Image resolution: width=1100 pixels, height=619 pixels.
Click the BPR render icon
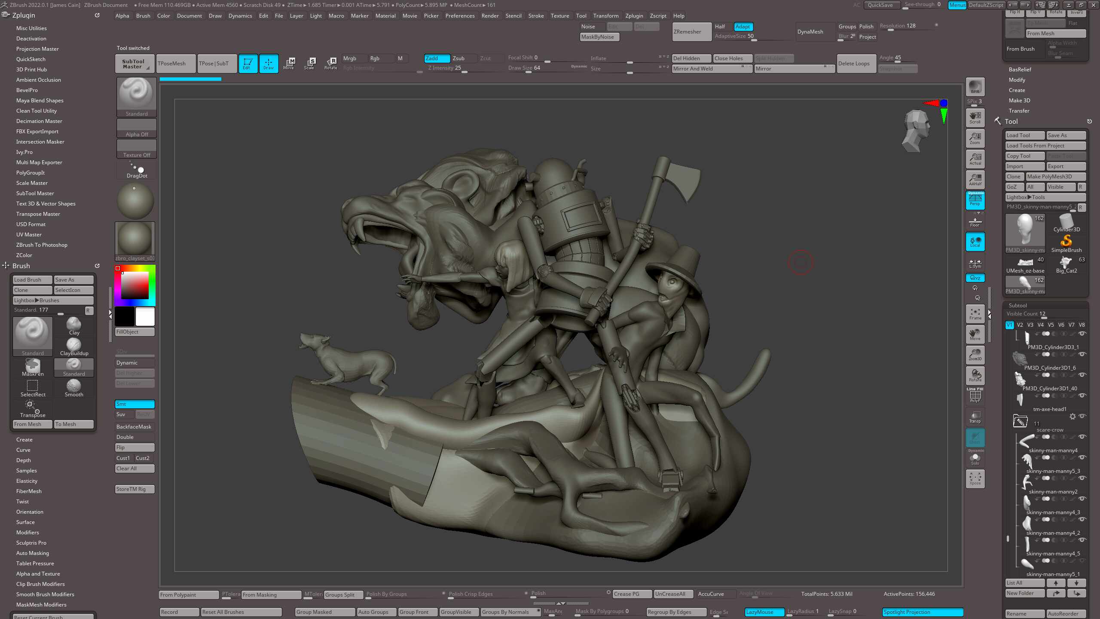tap(975, 86)
